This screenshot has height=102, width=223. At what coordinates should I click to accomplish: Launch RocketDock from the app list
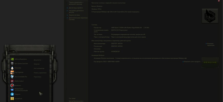[16, 99]
